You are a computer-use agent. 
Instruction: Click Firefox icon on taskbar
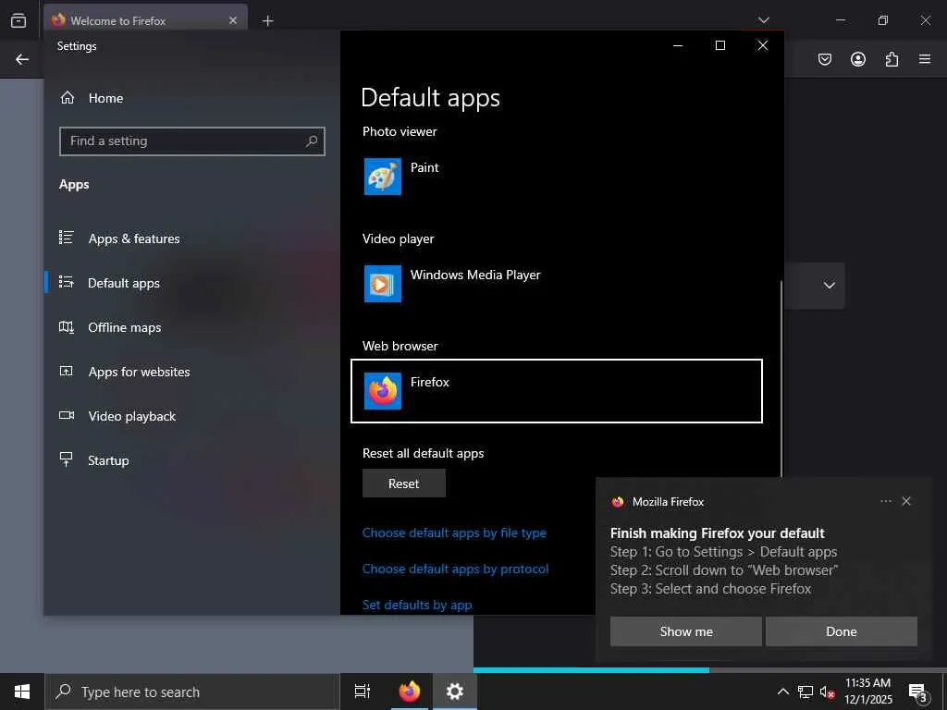[x=410, y=692]
